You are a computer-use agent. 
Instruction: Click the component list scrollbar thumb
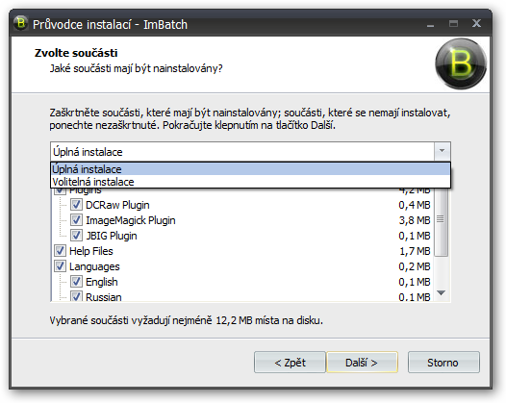pyautogui.click(x=441, y=220)
